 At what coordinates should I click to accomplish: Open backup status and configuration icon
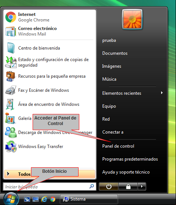click(11, 62)
